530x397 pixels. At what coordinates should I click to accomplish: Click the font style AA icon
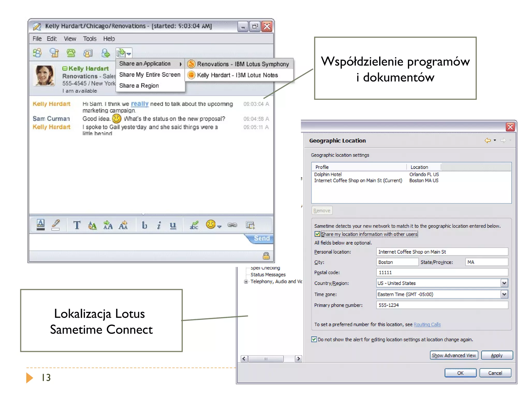point(92,225)
